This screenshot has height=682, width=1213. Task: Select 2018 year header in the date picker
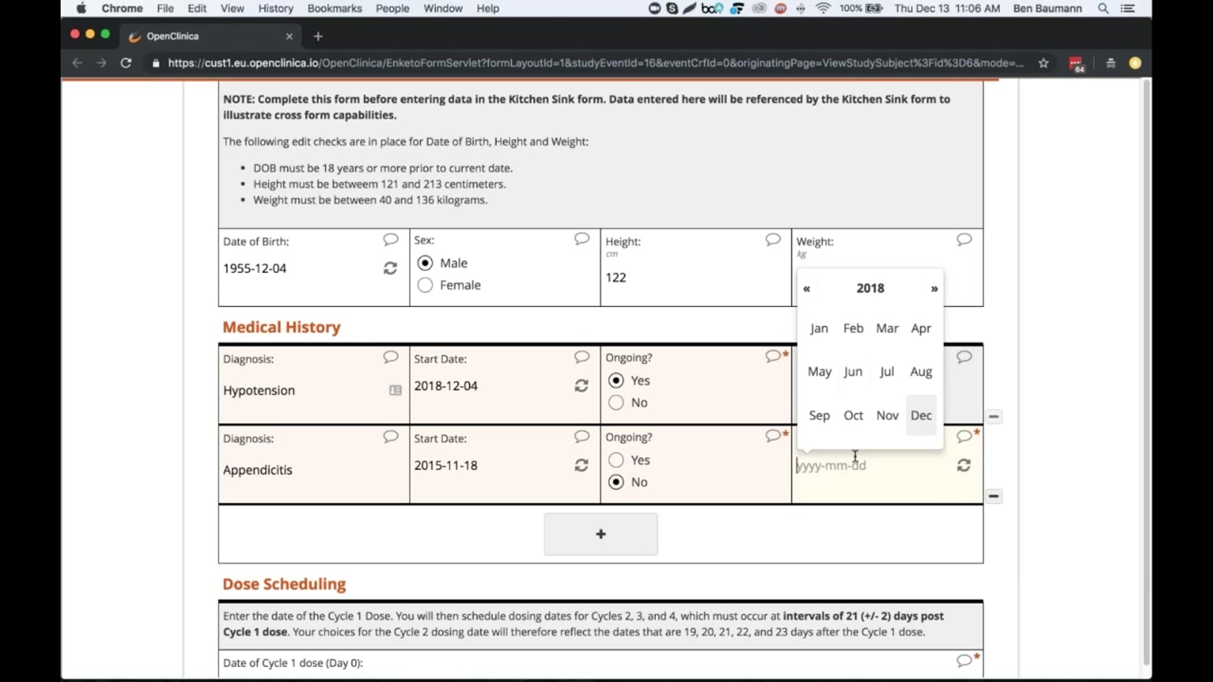pyautogui.click(x=870, y=288)
